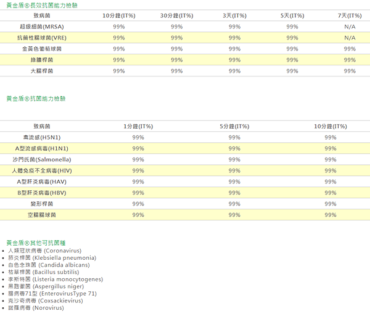Screen dimensions: 370x314
Task: Select the 變形桿菌 row label
Action: point(42,204)
